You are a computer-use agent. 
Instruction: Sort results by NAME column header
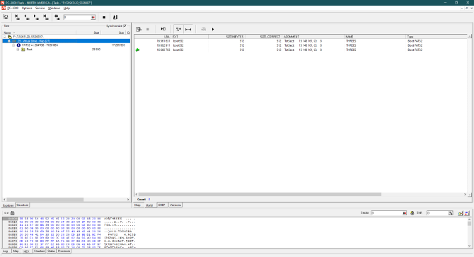coord(375,37)
